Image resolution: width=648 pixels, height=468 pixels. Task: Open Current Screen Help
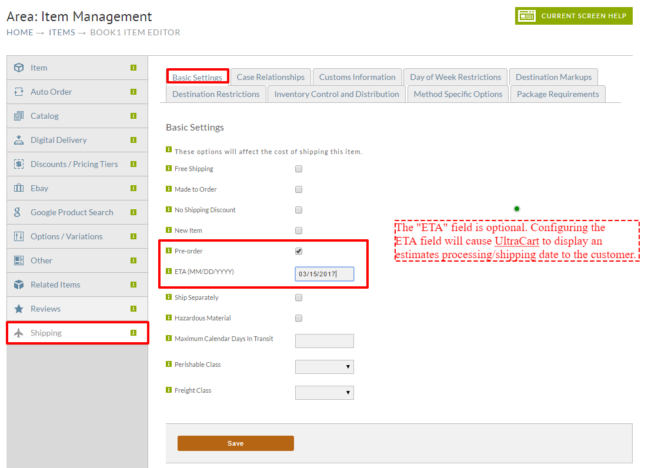click(573, 16)
